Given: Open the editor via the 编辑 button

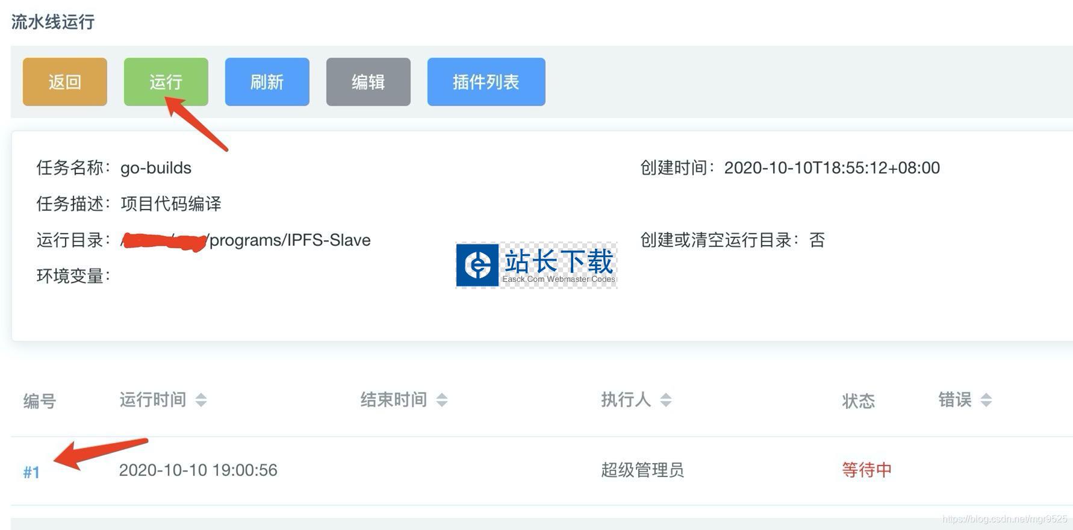Looking at the screenshot, I should (x=368, y=82).
